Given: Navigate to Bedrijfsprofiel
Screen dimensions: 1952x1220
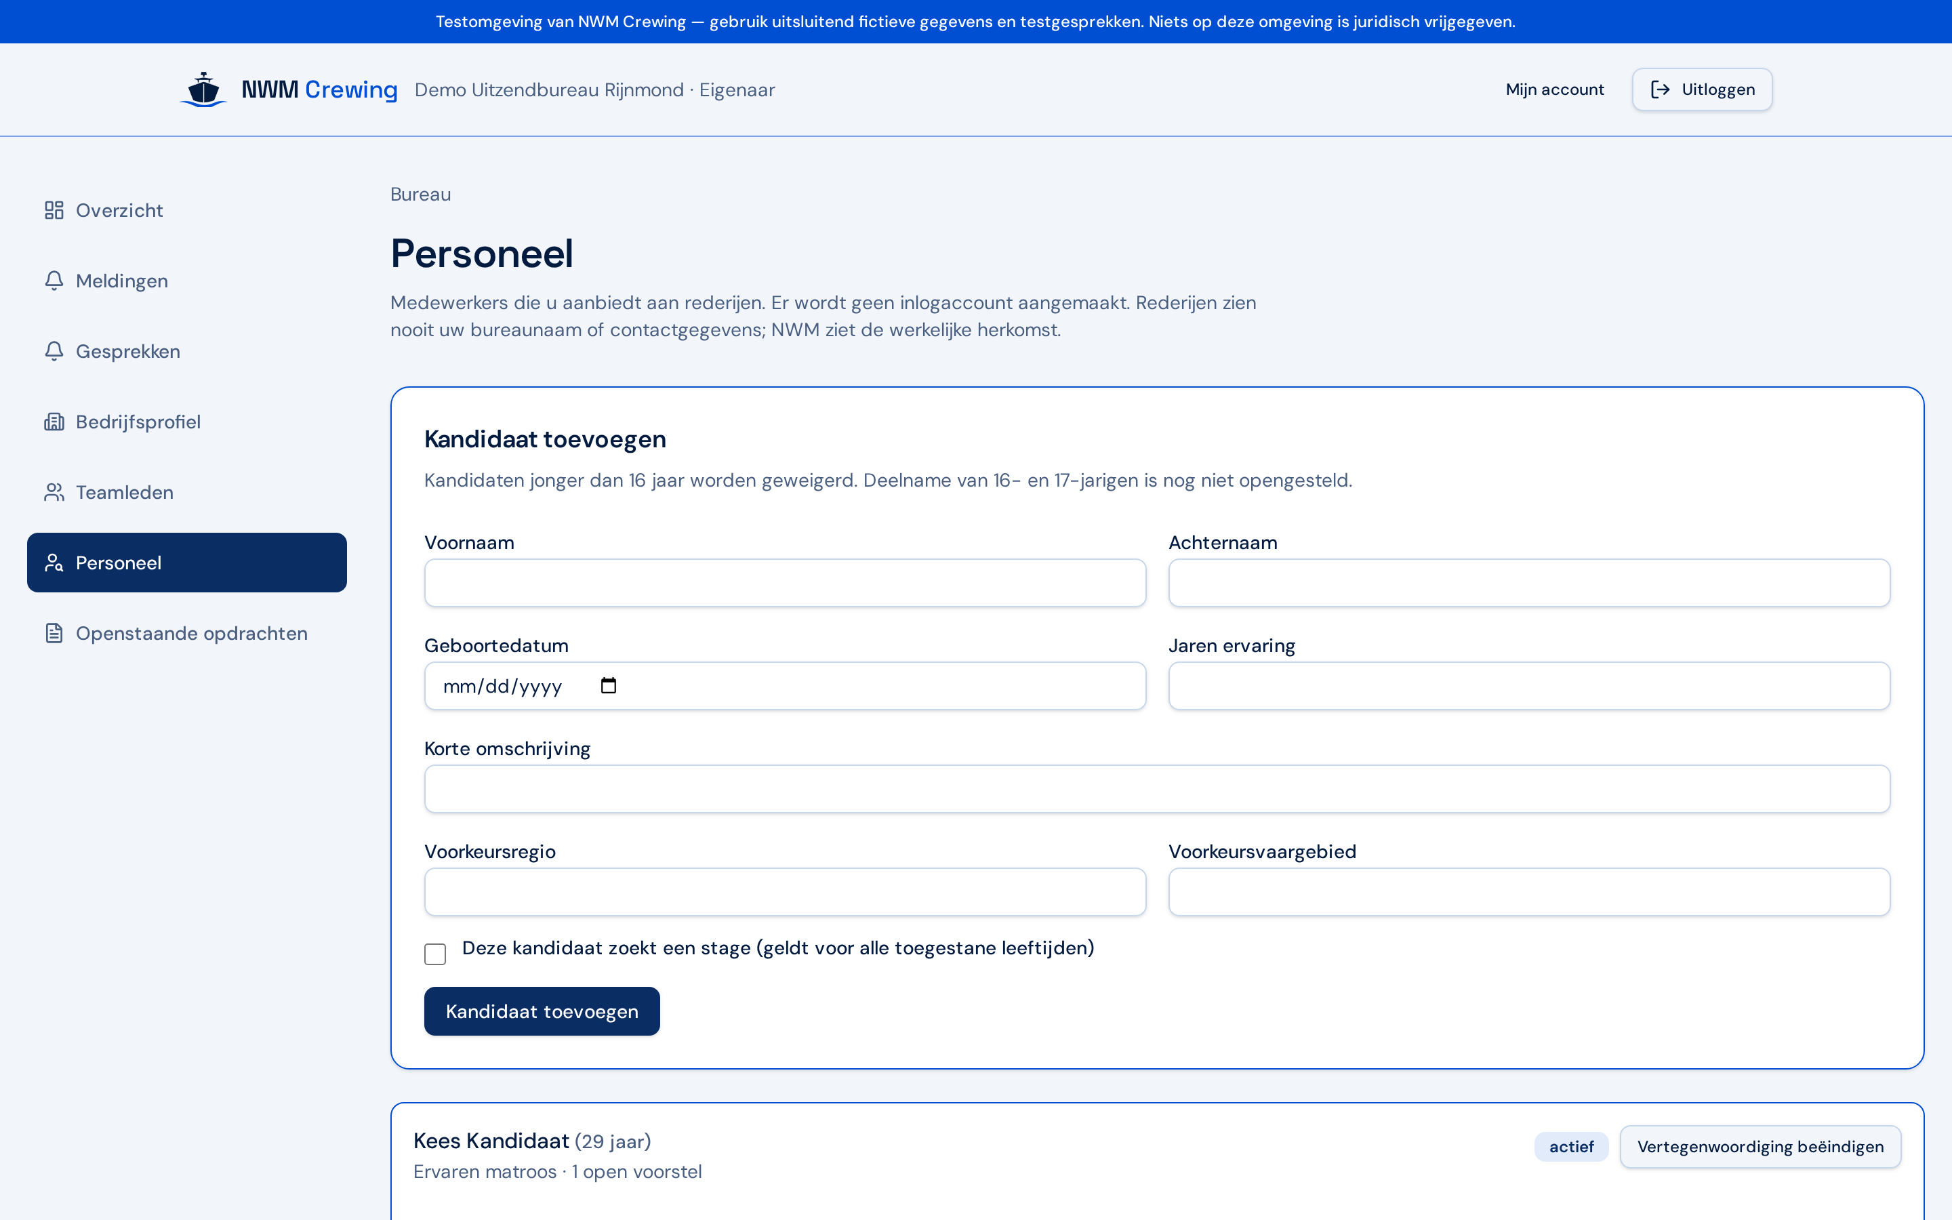Looking at the screenshot, I should 187,422.
